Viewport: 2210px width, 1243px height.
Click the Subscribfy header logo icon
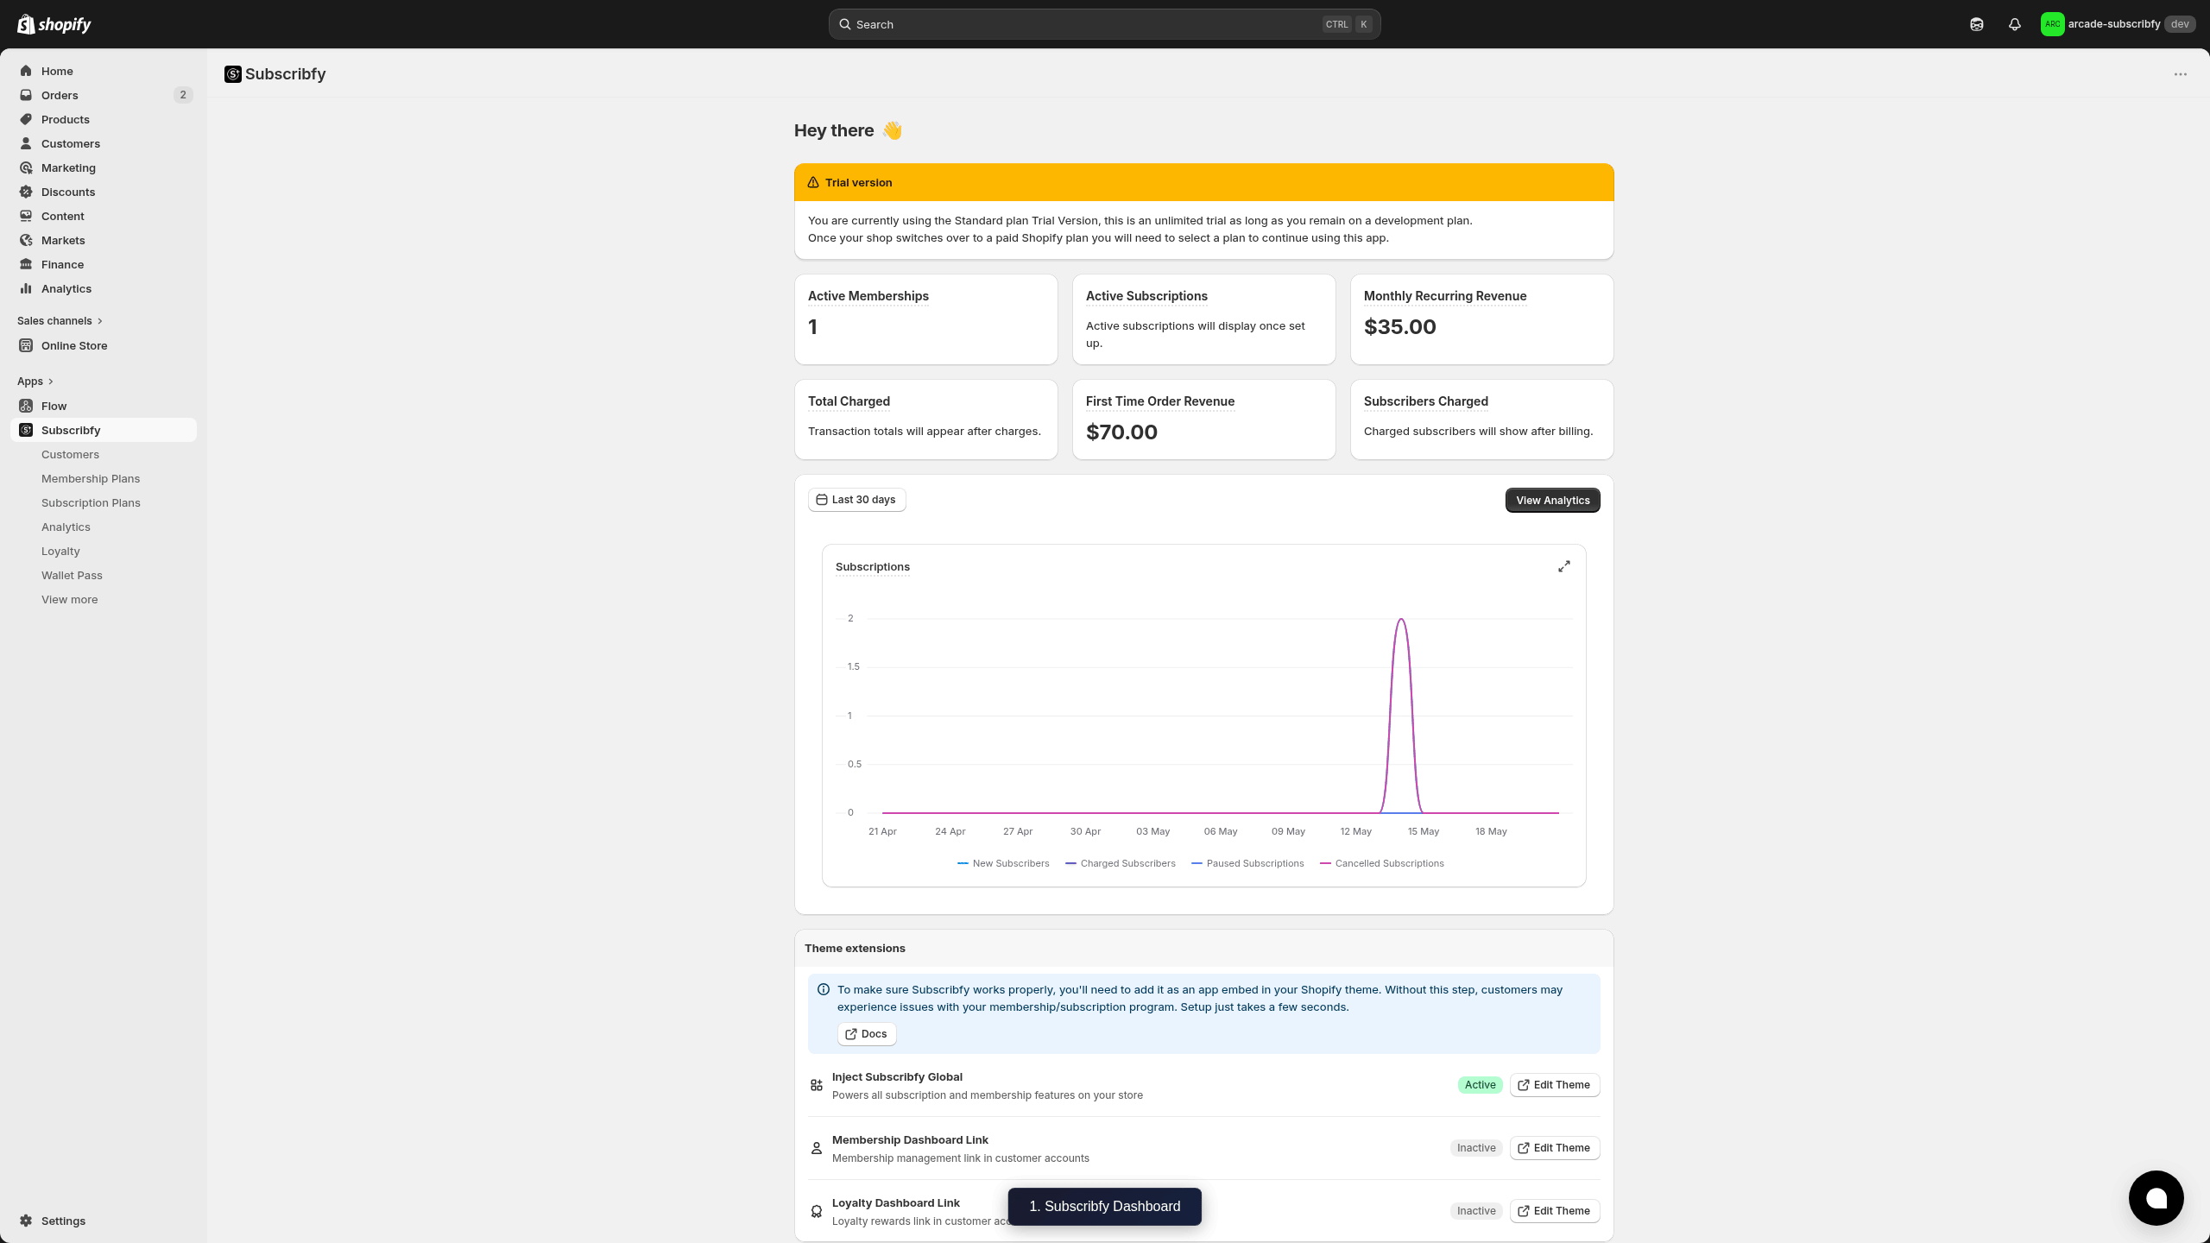pyautogui.click(x=233, y=74)
